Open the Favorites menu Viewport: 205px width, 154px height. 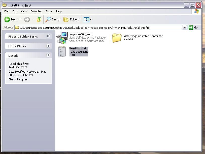click(36, 11)
